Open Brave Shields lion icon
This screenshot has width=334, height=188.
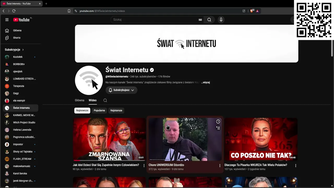pyautogui.click(x=252, y=11)
